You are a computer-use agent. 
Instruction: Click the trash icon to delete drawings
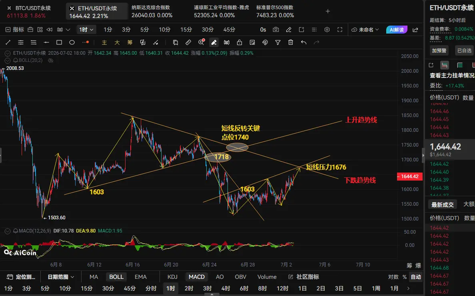[291, 42]
